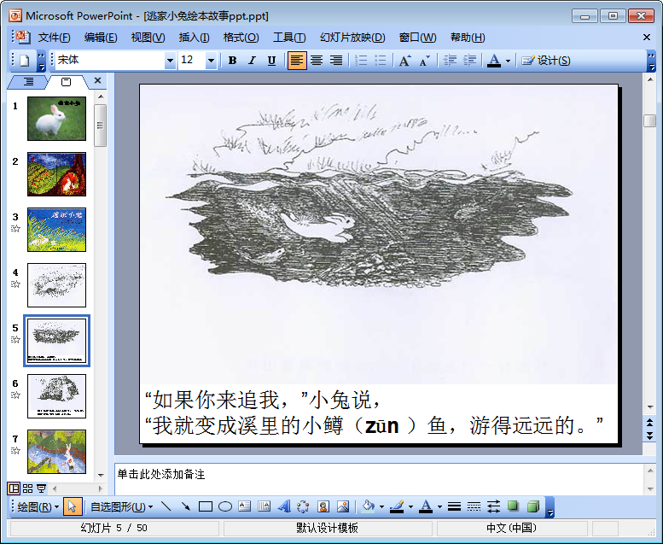Apply font color from formatting toolbar
Viewport: 663px width, 544px height.
coord(494,61)
